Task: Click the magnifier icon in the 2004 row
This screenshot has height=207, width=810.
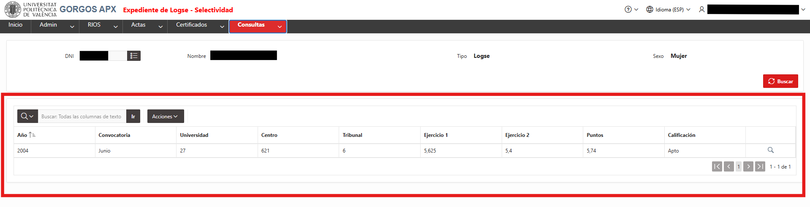Action: [x=770, y=150]
